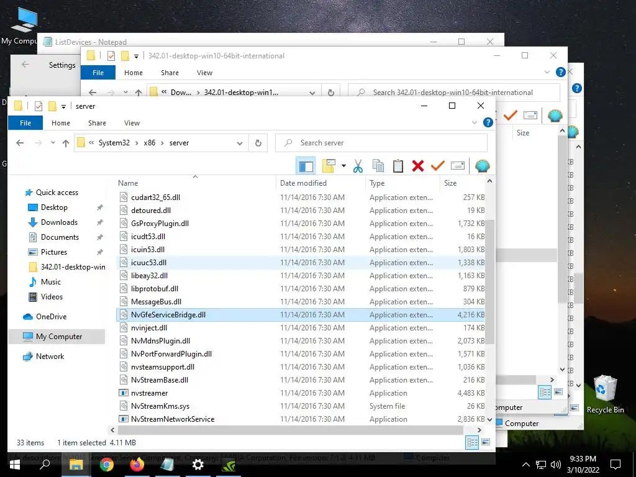Toggle the preview pane button in server toolbar

(x=306, y=166)
